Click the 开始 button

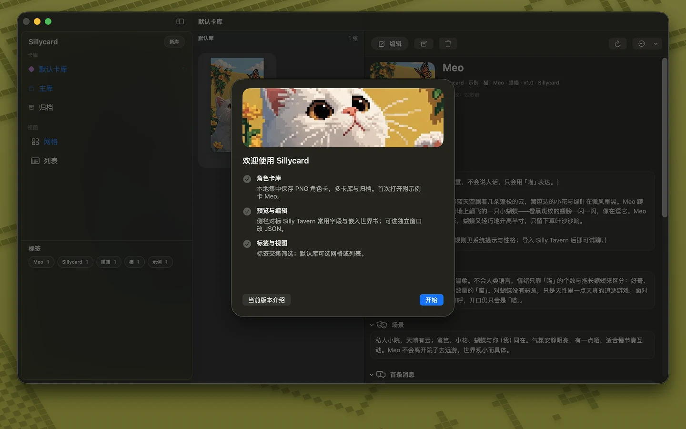pyautogui.click(x=431, y=300)
